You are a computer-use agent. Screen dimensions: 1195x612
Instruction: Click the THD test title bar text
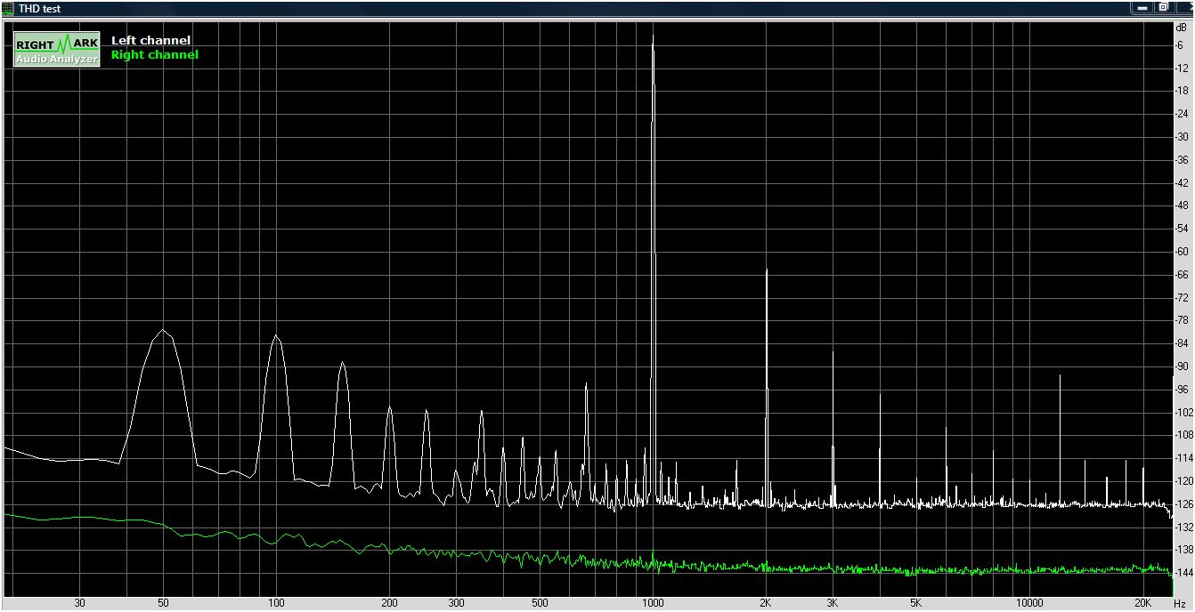tap(40, 8)
